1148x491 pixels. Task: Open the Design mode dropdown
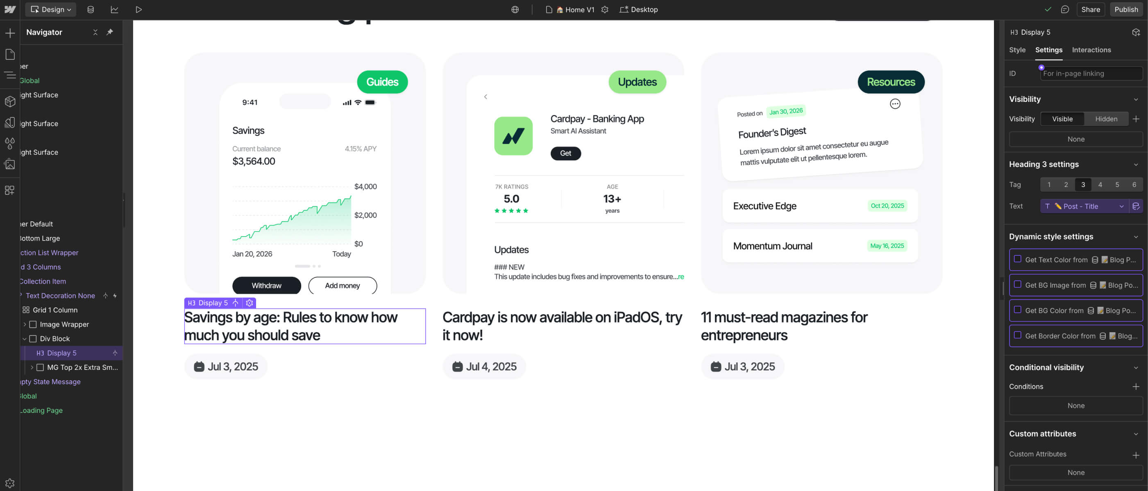point(51,9)
